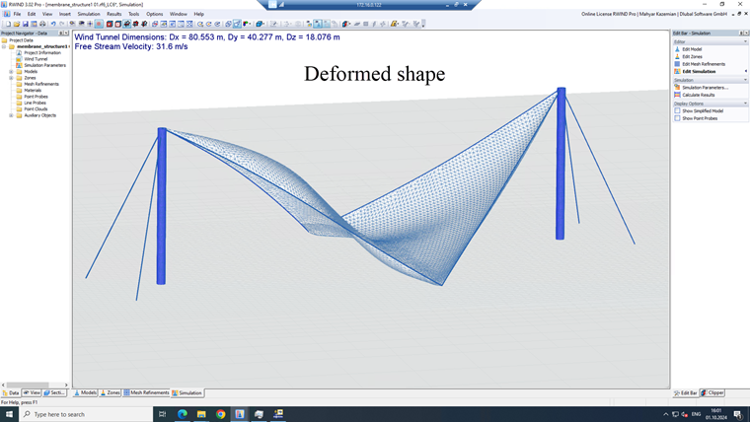Open the Chrome icon in taskbar
The height and width of the screenshot is (422, 750).
[220, 414]
